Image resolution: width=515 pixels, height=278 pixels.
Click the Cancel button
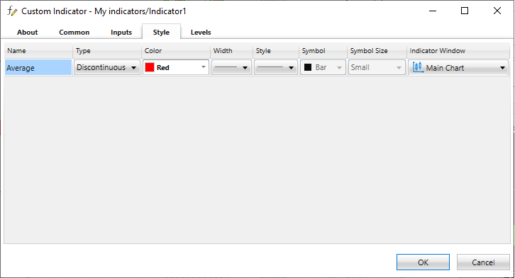(x=483, y=262)
